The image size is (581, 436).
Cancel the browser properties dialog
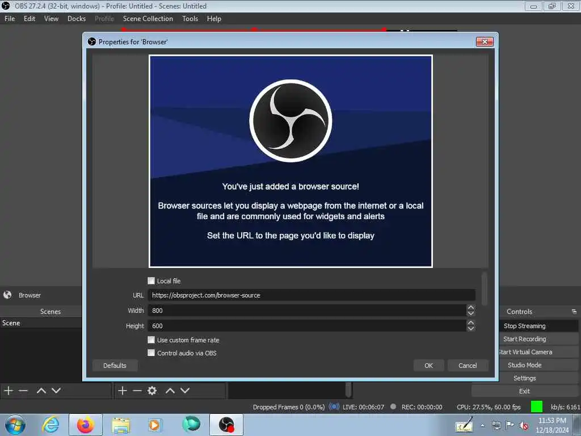(468, 365)
